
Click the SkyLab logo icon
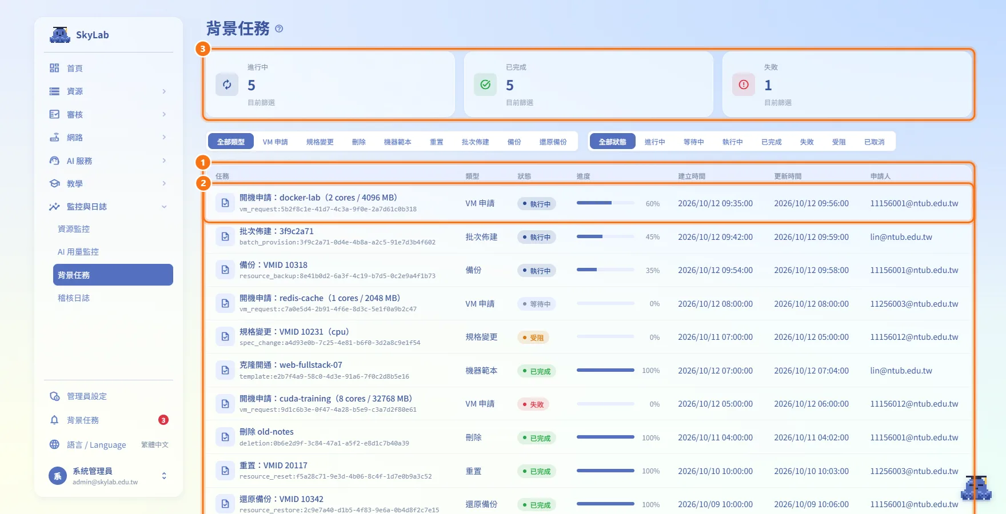(x=60, y=35)
